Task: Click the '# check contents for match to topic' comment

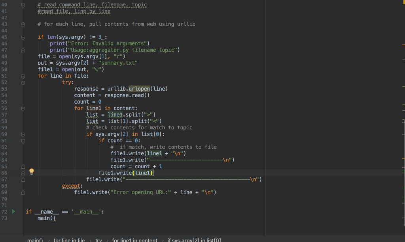Action: 139,128
